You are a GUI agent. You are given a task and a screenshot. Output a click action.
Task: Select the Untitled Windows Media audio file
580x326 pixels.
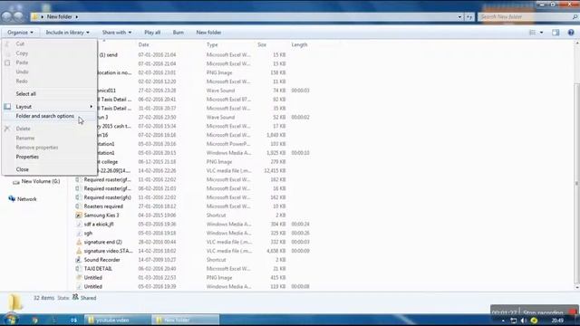pyautogui.click(x=92, y=286)
